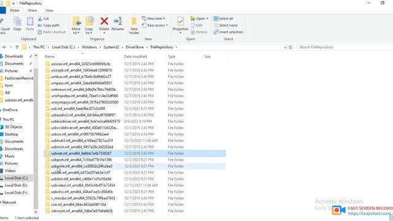Open the recent locations dropdown arrow
The height and width of the screenshot is (221, 393).
(11, 47)
